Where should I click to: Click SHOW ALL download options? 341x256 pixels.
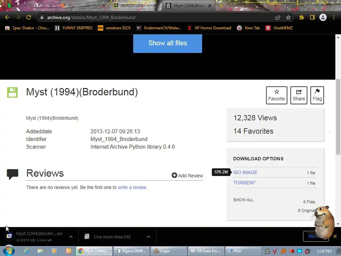click(x=243, y=200)
